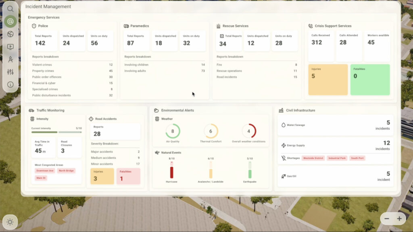
Task: Select the South Port shortage tag
Action: [357, 158]
